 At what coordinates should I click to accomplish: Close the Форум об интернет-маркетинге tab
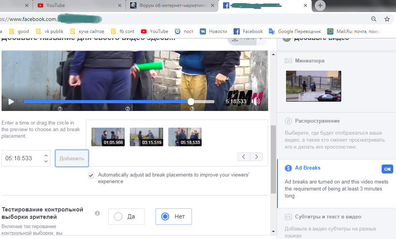pos(213,5)
